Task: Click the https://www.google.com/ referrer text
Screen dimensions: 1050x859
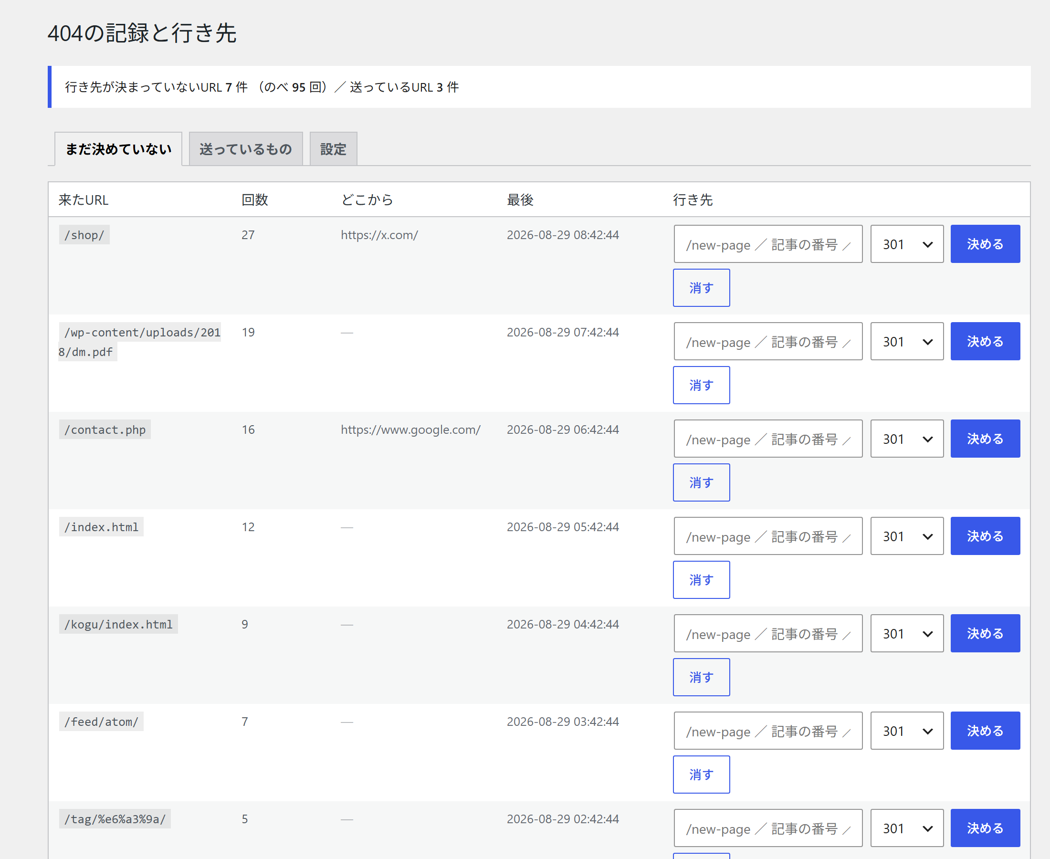Action: [x=410, y=429]
